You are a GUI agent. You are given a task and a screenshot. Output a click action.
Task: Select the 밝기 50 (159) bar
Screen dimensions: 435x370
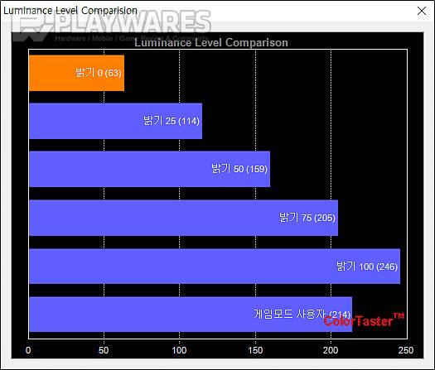tap(149, 169)
